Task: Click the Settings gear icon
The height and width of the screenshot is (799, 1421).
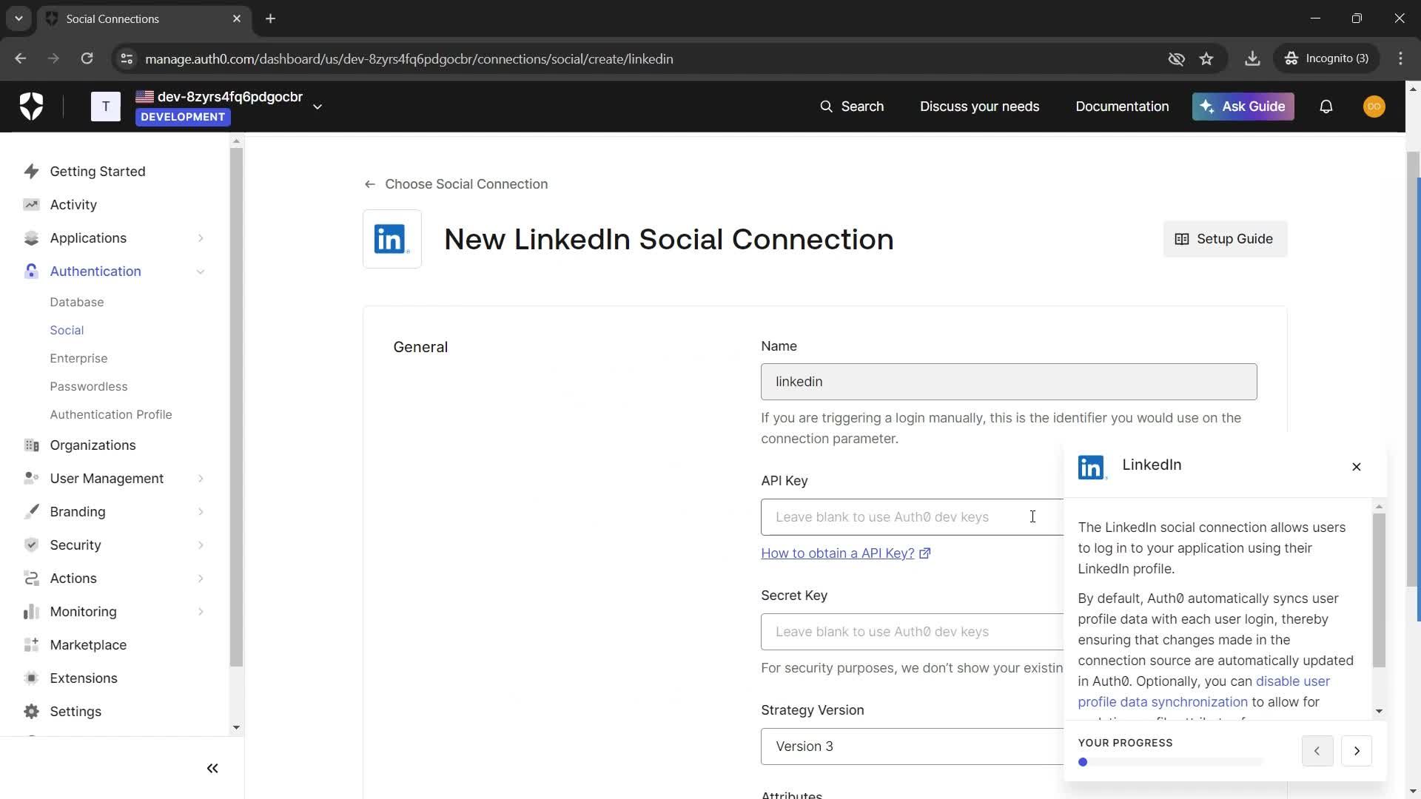Action: 31,712
